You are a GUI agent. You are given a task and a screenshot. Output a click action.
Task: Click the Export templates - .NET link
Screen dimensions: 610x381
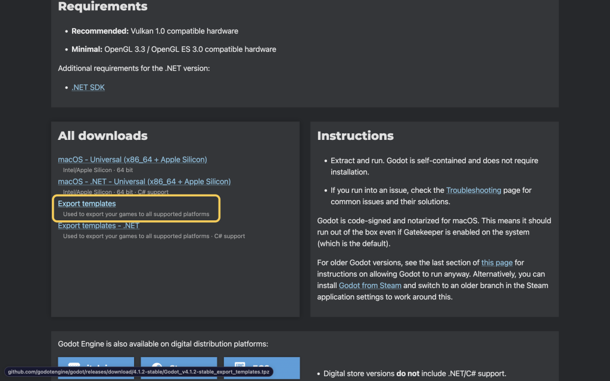[x=99, y=226]
